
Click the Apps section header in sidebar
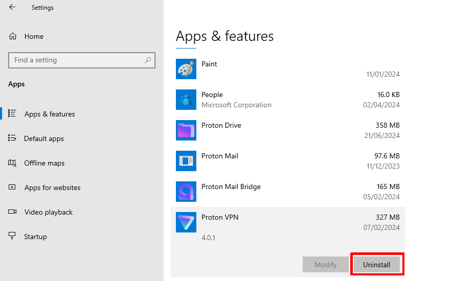[x=16, y=84]
